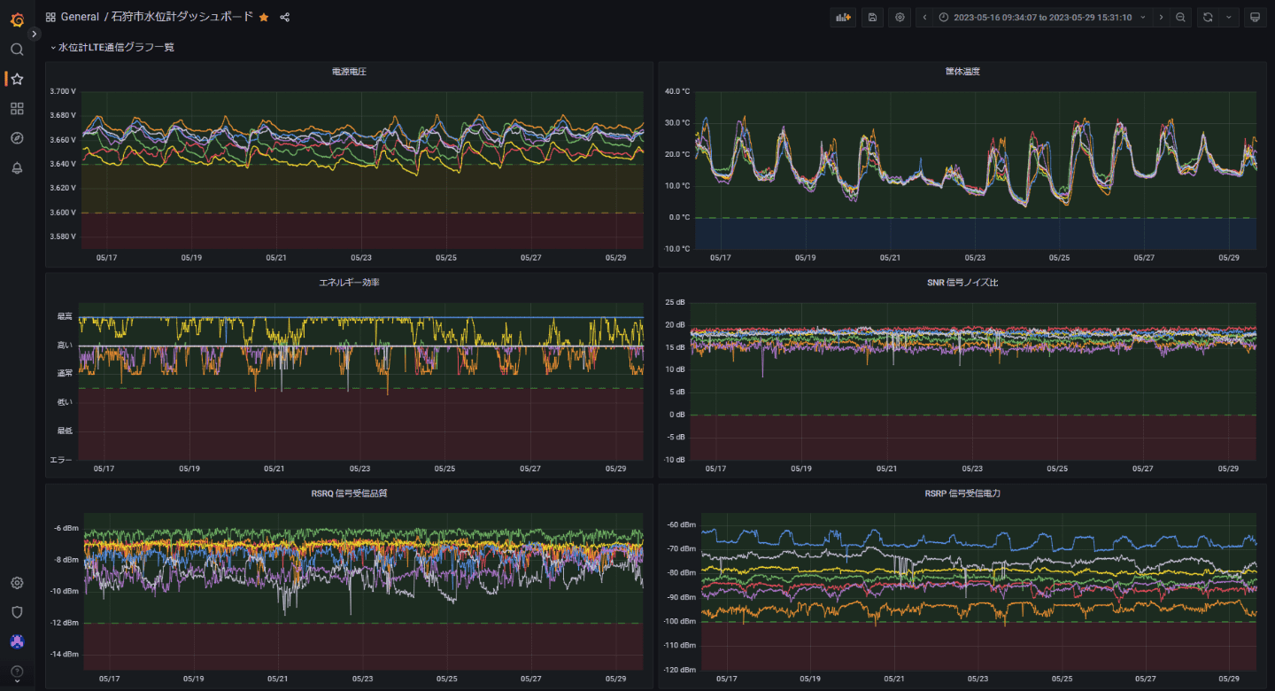Click the Grafana home logo
The width and height of the screenshot is (1275, 691).
[17, 19]
